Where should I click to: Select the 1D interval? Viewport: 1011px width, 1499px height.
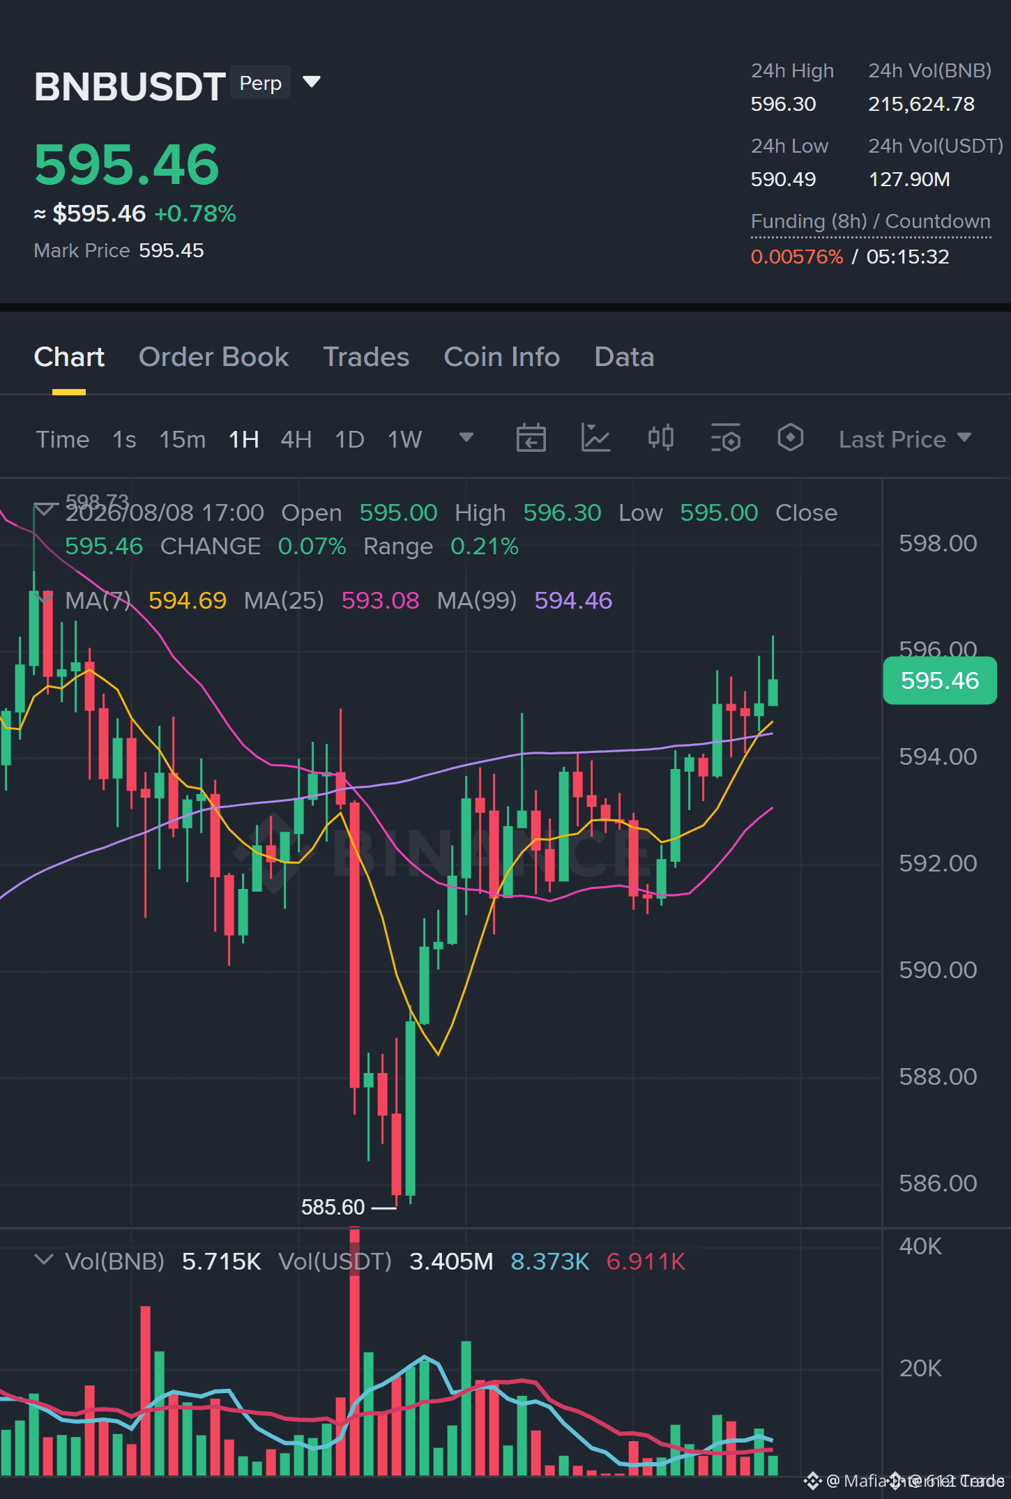(x=350, y=439)
